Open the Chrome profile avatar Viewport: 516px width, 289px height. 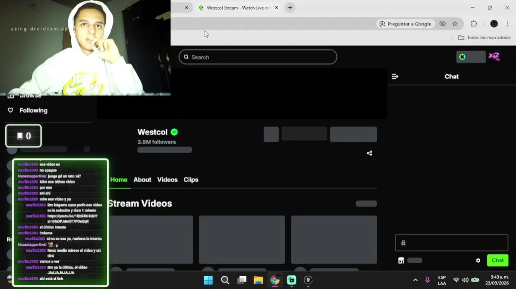[494, 24]
